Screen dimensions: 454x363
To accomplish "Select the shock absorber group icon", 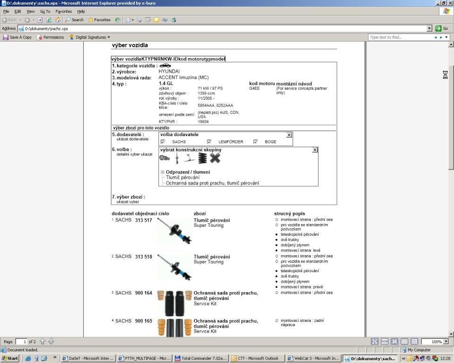I will [177, 158].
